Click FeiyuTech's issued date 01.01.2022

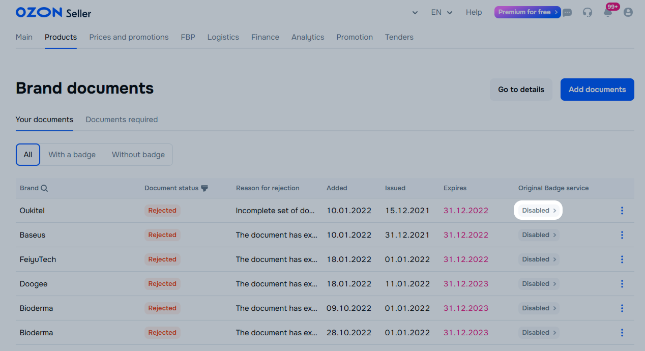(407, 259)
